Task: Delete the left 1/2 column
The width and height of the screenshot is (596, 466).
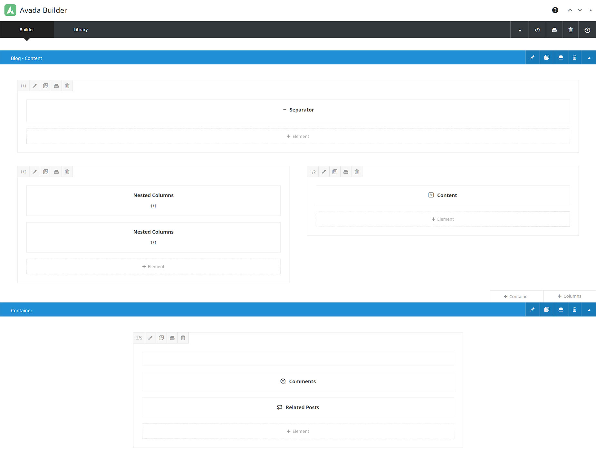Action: click(67, 172)
